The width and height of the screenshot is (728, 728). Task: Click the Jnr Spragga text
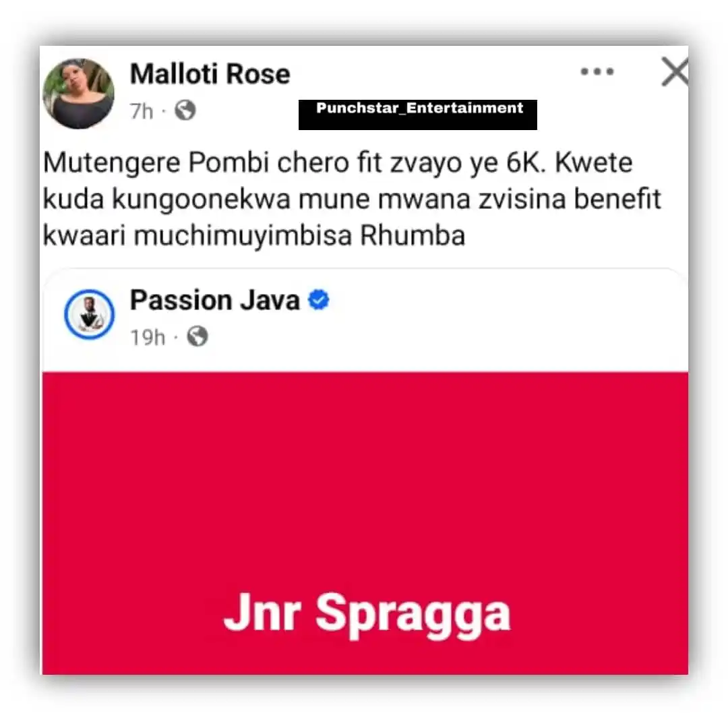[367, 614]
